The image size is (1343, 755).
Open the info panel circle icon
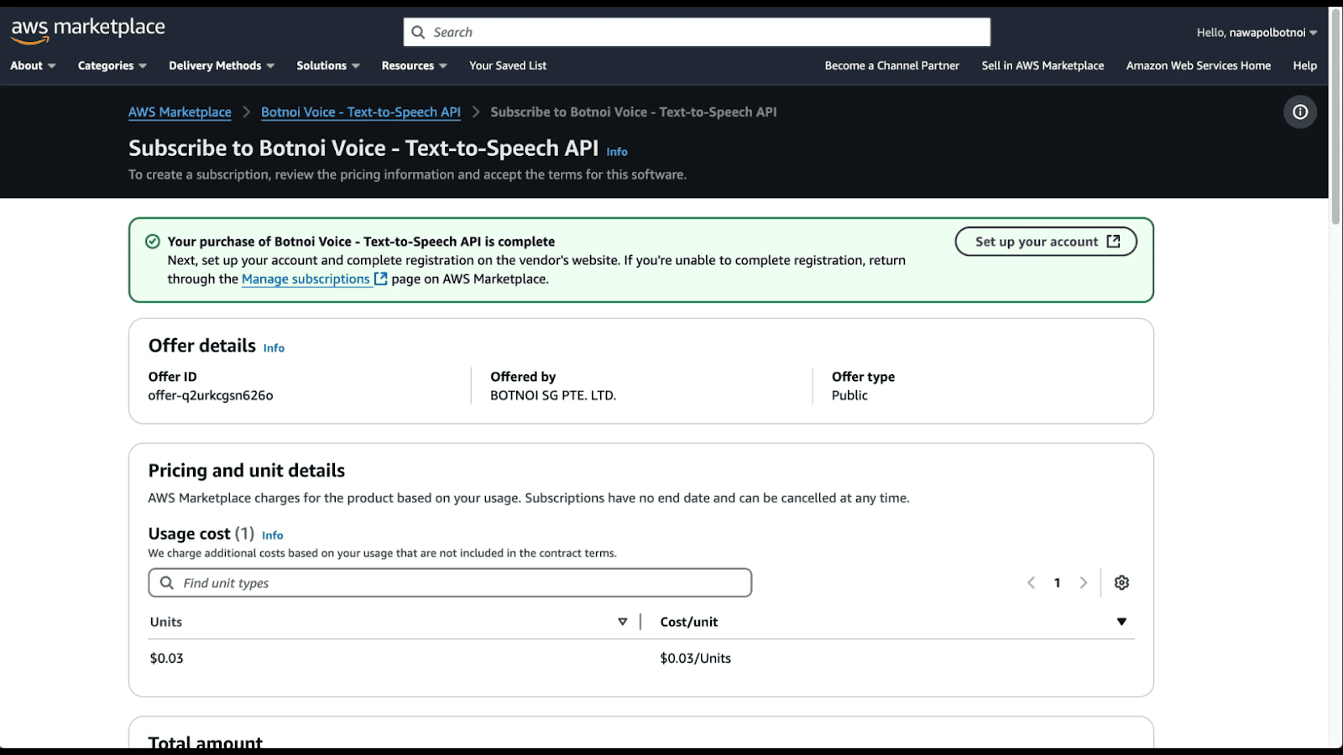[x=1300, y=112]
